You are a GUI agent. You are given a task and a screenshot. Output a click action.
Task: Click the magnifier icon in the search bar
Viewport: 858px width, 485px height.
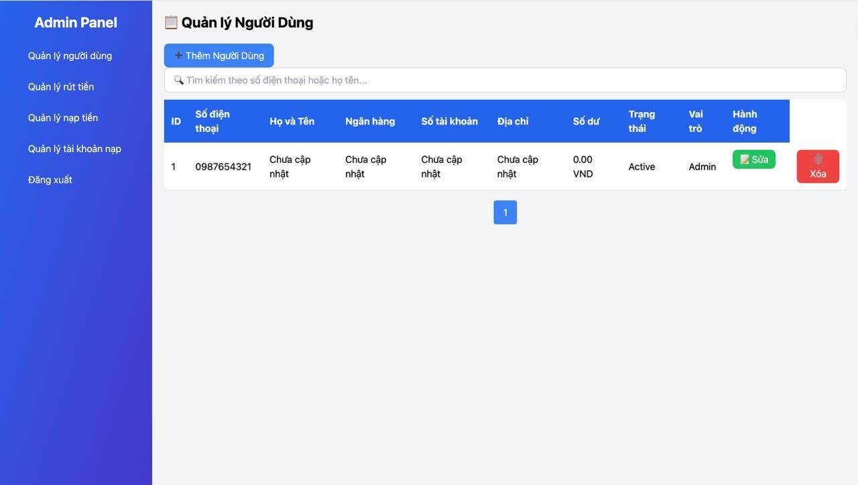[x=179, y=80]
